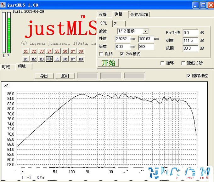The width and height of the screenshot is (214, 182).
Task: Select the S3 memory slot button
Action: [x=42, y=51]
